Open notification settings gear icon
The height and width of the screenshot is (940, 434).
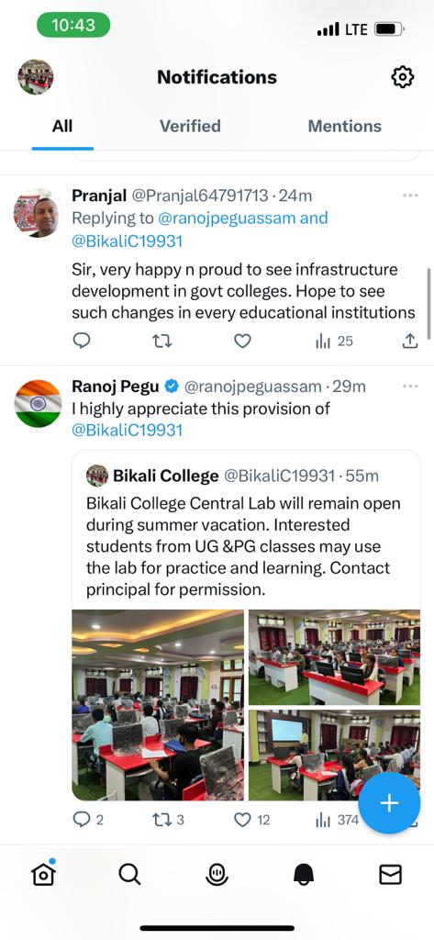pos(402,77)
